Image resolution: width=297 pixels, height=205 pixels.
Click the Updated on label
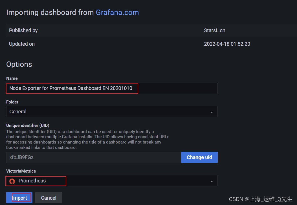point(22,44)
